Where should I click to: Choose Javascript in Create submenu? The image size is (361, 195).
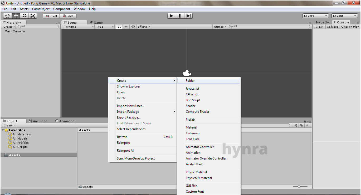[209, 89]
